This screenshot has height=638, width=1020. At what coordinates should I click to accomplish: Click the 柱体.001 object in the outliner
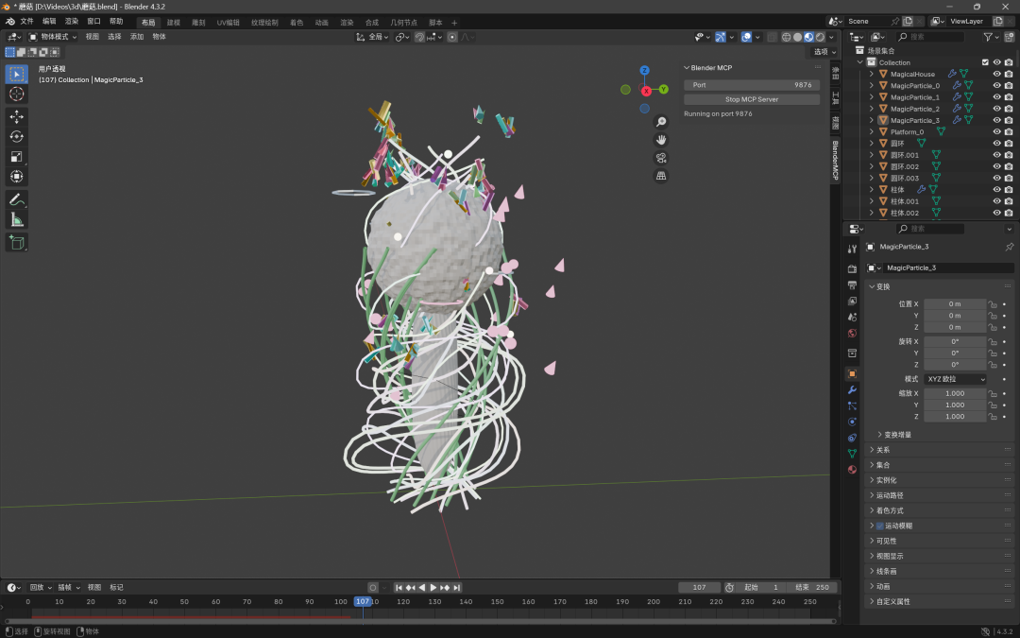pos(903,200)
